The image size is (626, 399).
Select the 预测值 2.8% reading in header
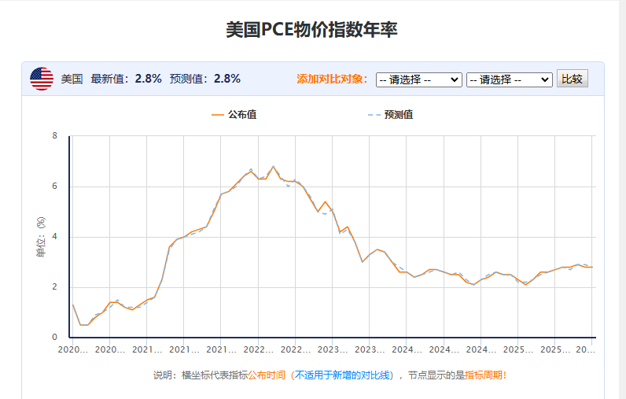[x=204, y=79]
